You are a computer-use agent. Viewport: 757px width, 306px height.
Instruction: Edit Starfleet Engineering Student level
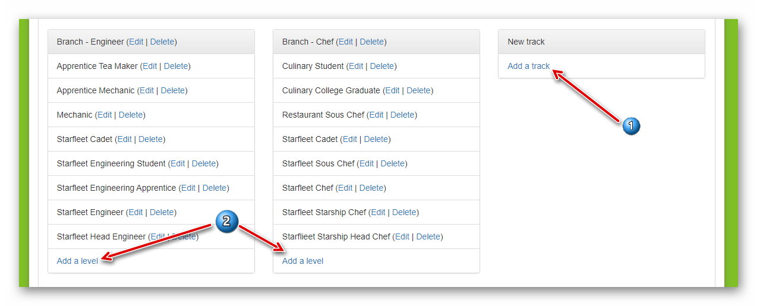tap(178, 163)
